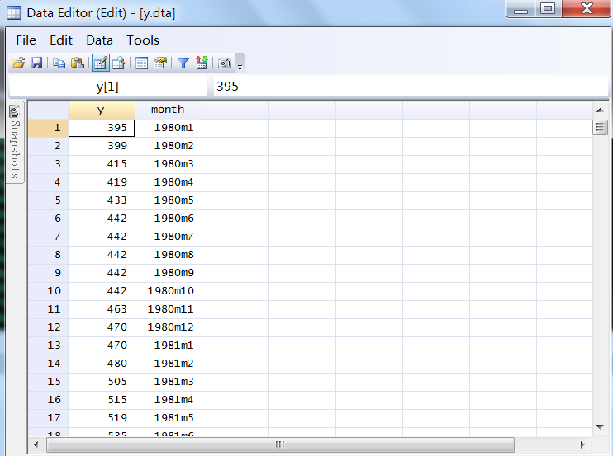This screenshot has width=613, height=456.
Task: Click the cell value input field showing 395
Action: [x=411, y=87]
